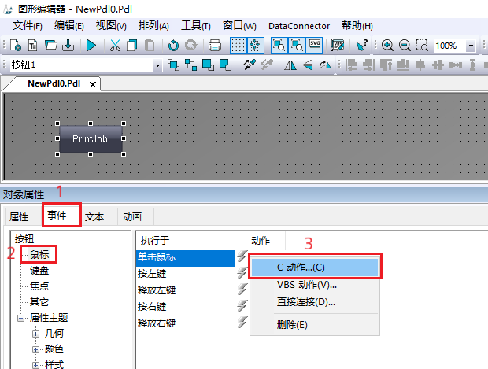Switch to the 事件 tab

[61, 215]
